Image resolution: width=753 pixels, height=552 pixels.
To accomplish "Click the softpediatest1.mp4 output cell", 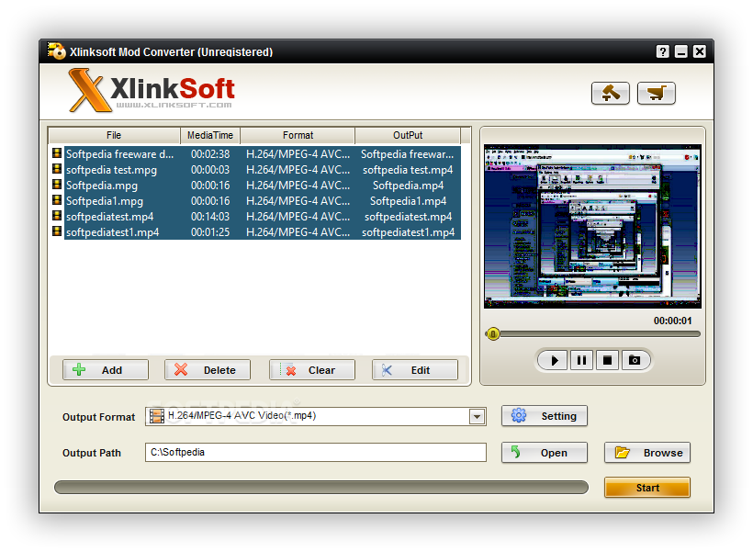I will [408, 232].
